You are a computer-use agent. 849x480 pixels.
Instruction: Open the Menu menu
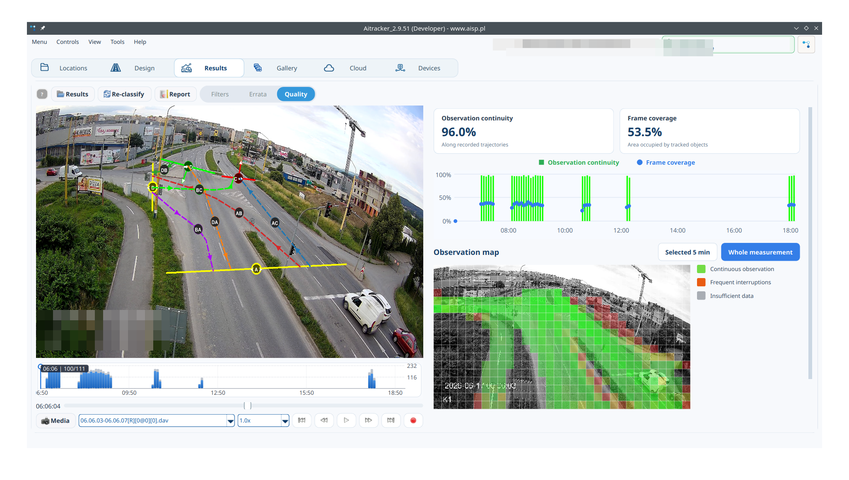click(x=39, y=42)
